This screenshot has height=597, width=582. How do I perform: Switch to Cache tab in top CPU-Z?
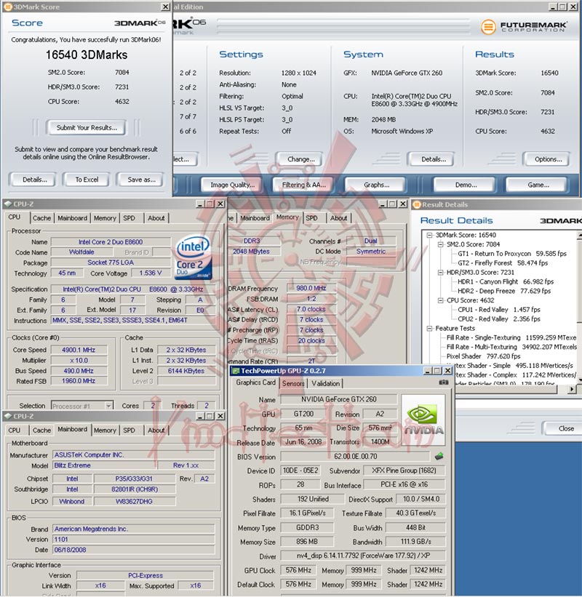click(x=41, y=218)
